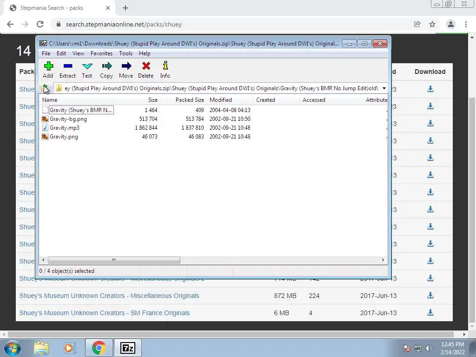Select the Copy toolbar icon

coord(106,66)
